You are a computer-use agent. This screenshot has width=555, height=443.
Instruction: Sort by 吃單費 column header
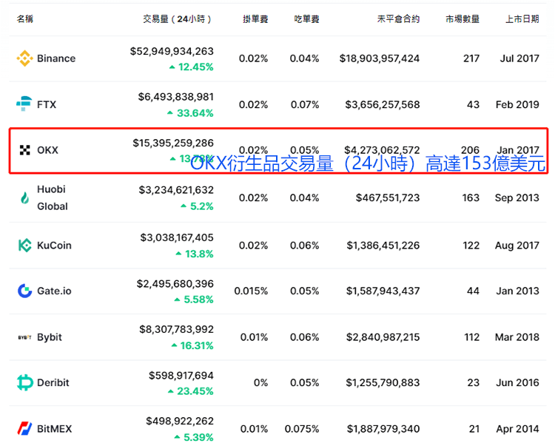[306, 18]
